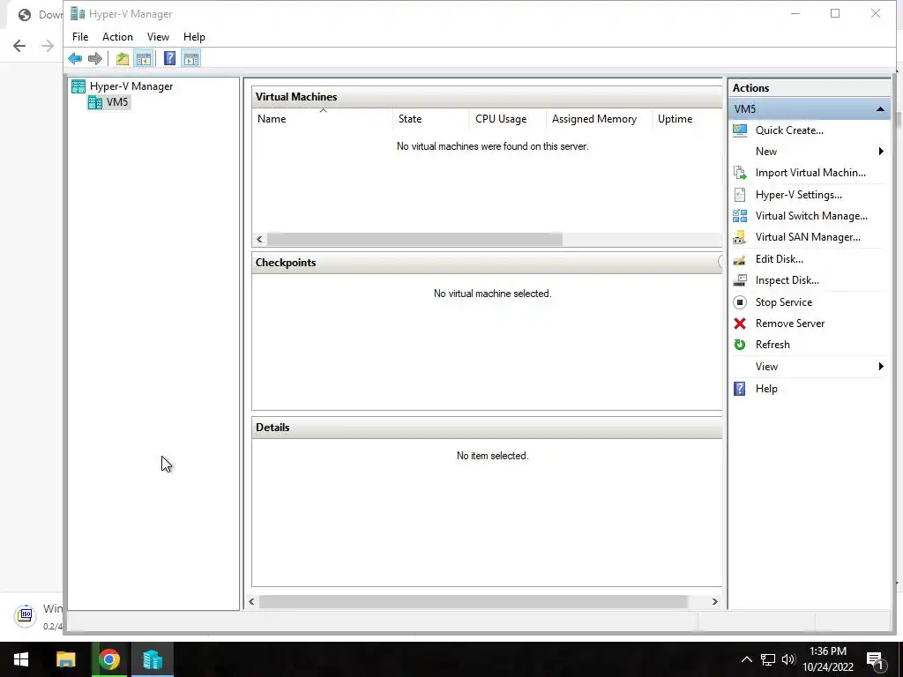Open Hyper-V Settings... action
This screenshot has height=677, width=903.
(799, 195)
